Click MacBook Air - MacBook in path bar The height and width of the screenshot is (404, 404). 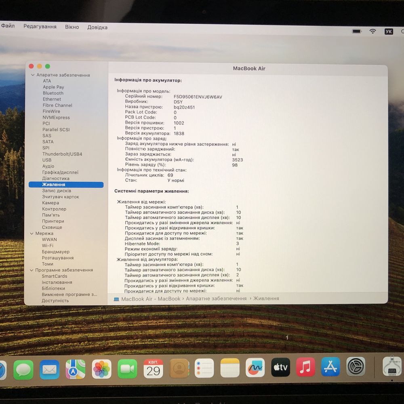151,299
